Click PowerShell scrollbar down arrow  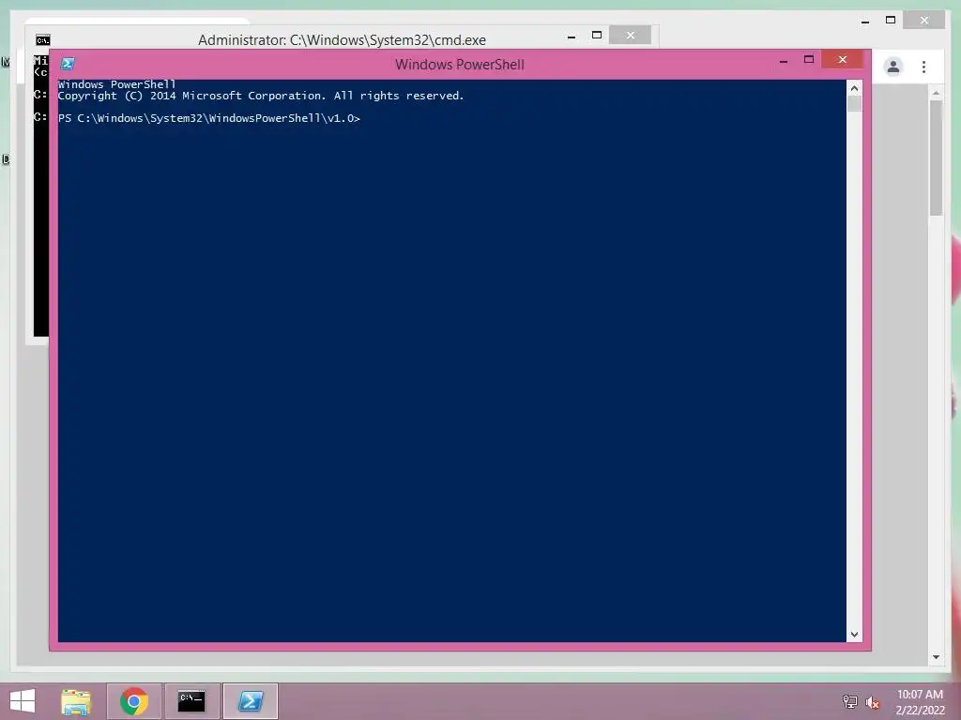click(854, 635)
